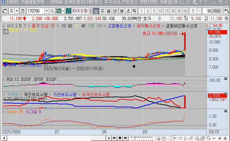Toggle the left panel layout icon
This screenshot has width=230, height=141.
pyautogui.click(x=5, y=11)
